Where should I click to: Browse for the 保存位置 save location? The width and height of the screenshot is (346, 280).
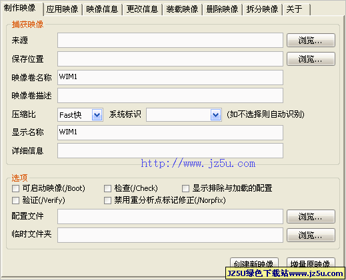pos(311,59)
